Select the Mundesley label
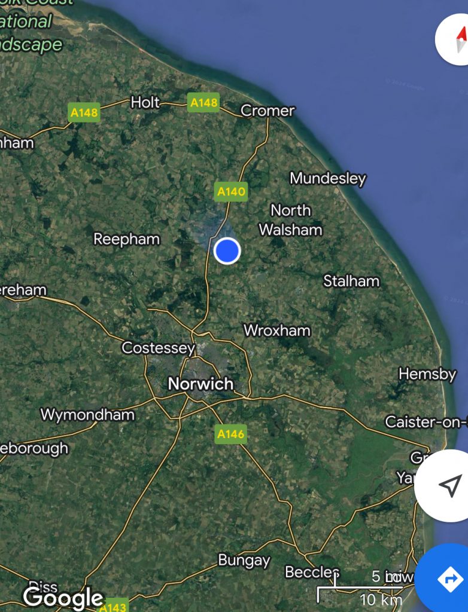Image resolution: width=468 pixels, height=612 pixels. (x=327, y=179)
